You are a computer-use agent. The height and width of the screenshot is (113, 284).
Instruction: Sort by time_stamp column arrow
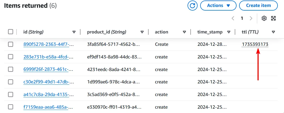tap(229, 32)
